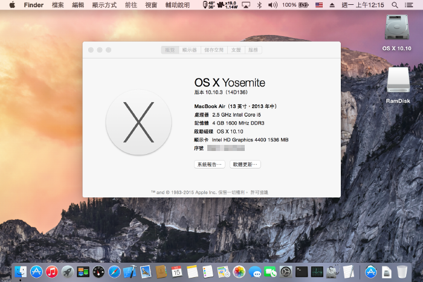This screenshot has height=282, width=423.
Task: Open the 顯示方式 menu
Action: [x=104, y=5]
